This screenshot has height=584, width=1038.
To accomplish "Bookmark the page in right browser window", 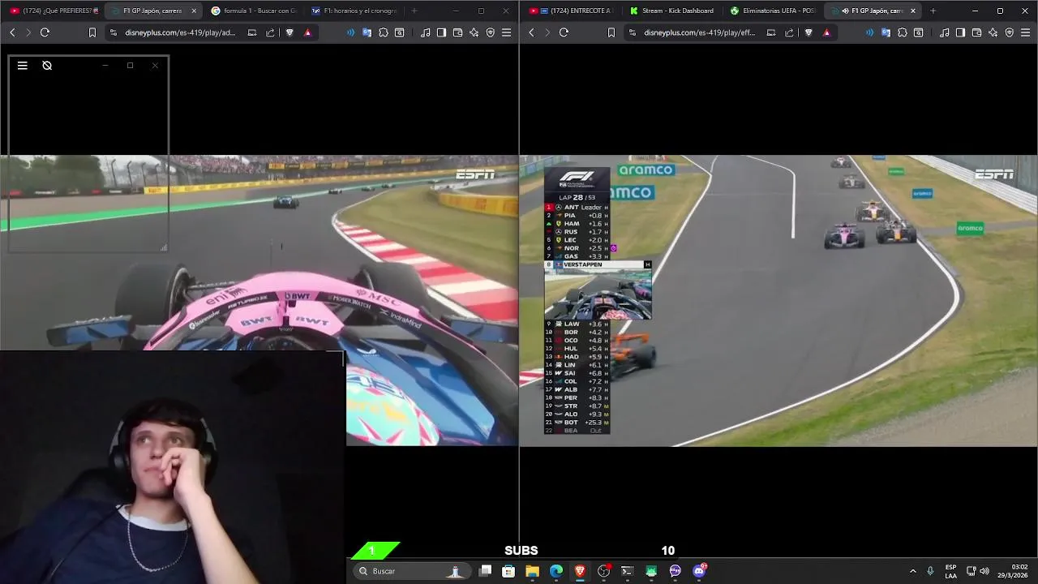I will (611, 32).
